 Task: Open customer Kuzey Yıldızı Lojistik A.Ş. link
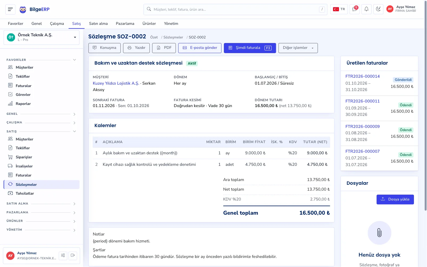[x=116, y=83]
